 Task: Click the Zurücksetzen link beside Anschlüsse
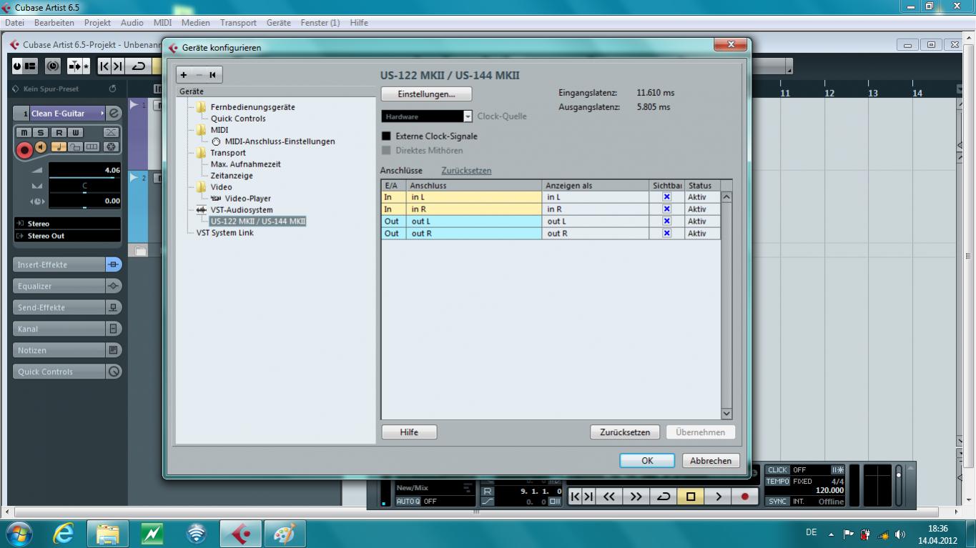coord(466,171)
